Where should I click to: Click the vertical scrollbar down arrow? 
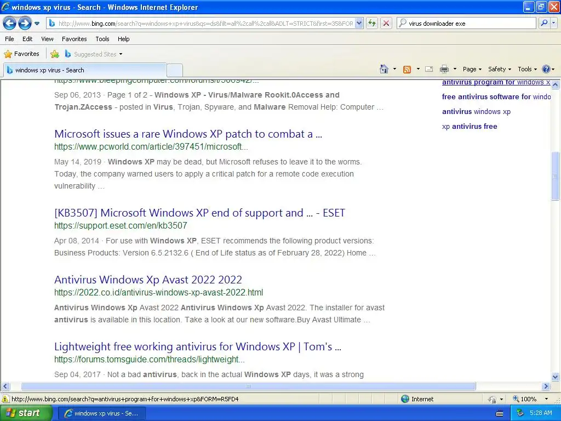[556, 377]
